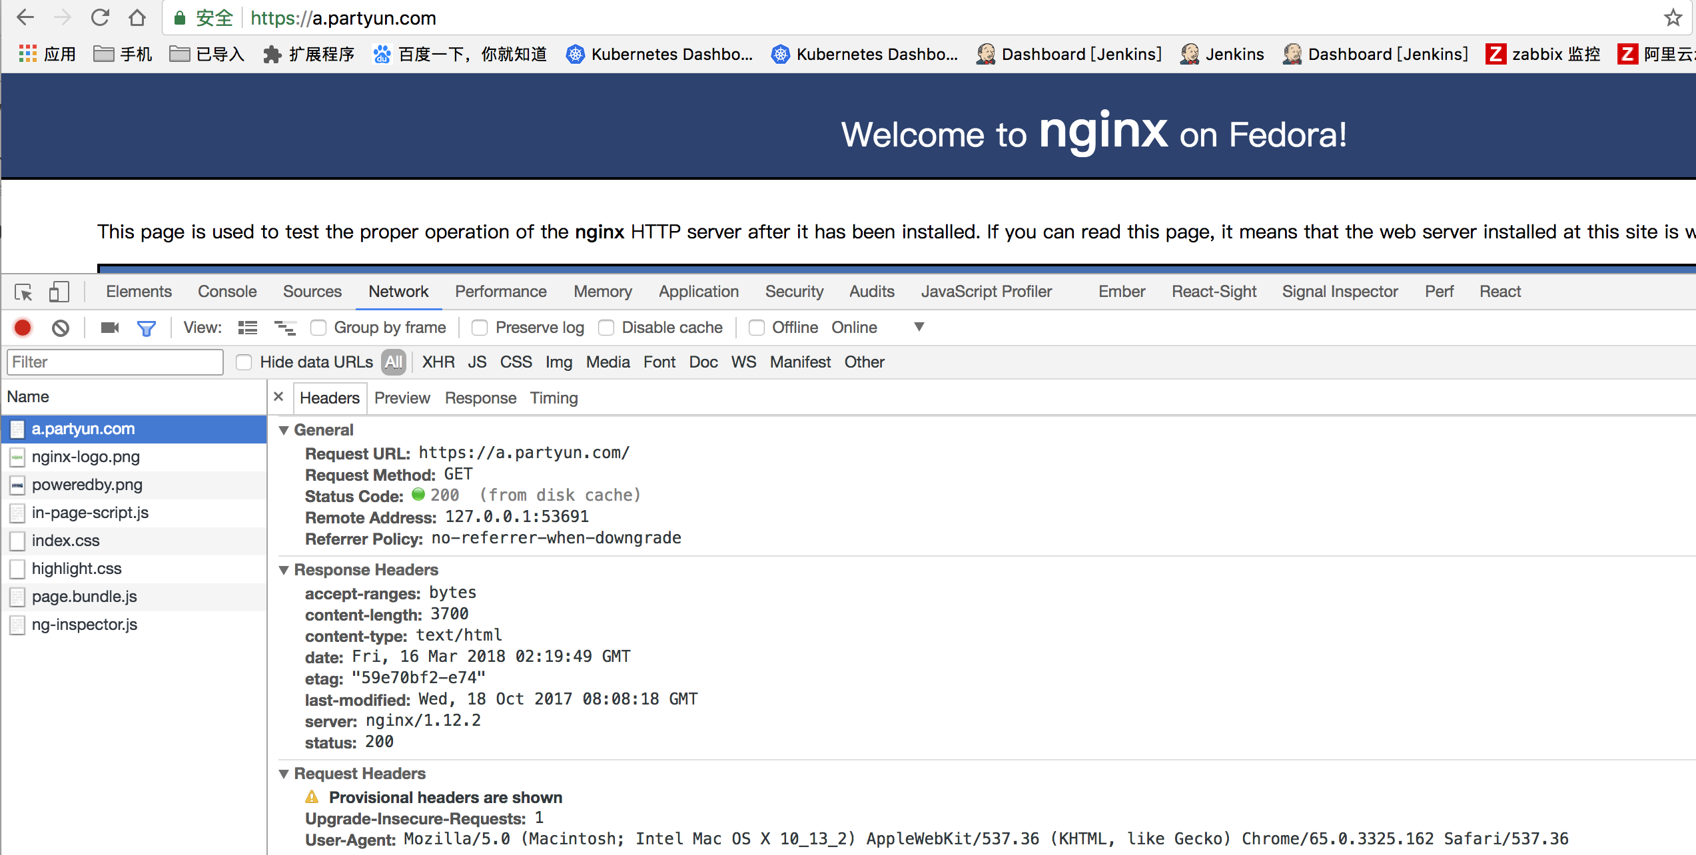
Task: Open the Jenkins bookmark
Action: (x=1222, y=54)
